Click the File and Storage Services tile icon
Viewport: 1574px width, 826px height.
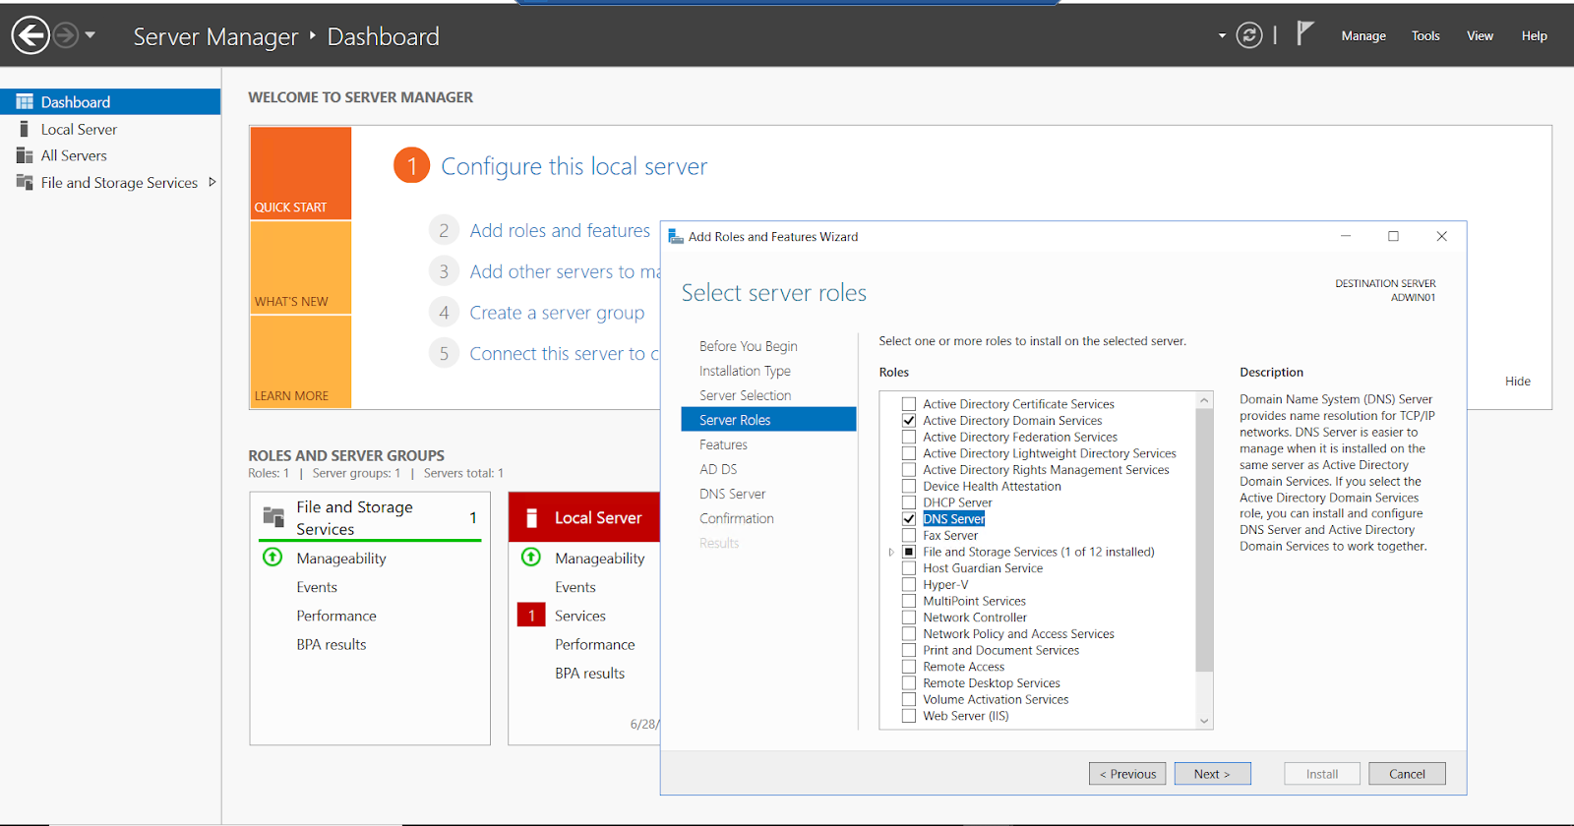273,516
